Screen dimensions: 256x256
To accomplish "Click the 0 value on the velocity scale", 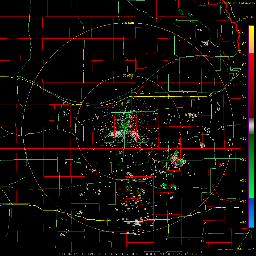I will (x=245, y=128).
